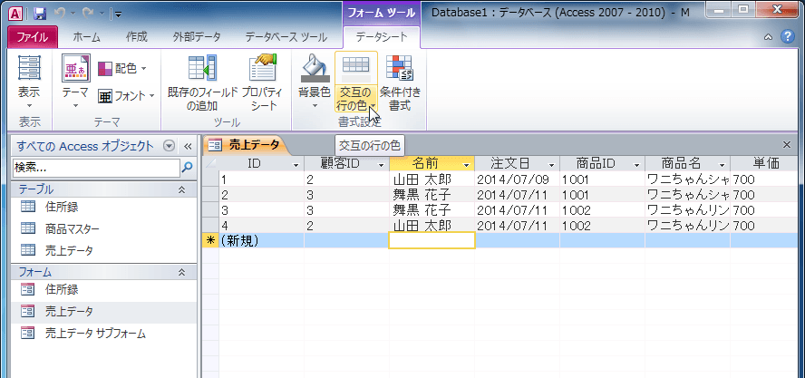Click the new record asterisk row selector
Screen dimensions: 805x378
(x=210, y=241)
